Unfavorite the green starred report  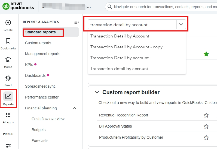click(x=206, y=54)
